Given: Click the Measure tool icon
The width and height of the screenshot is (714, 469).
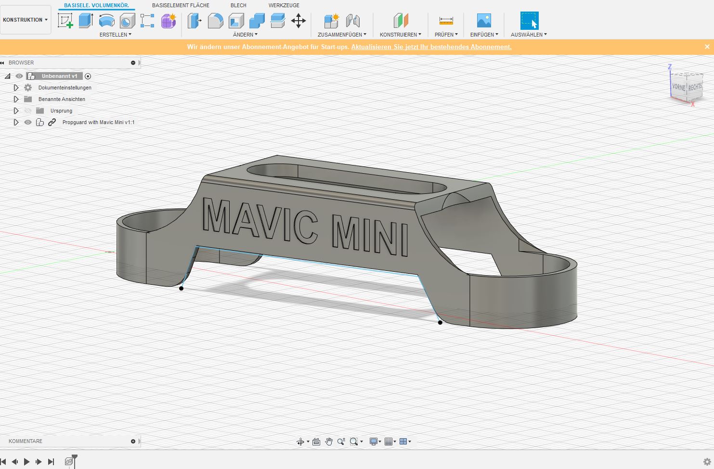Looking at the screenshot, I should point(446,21).
